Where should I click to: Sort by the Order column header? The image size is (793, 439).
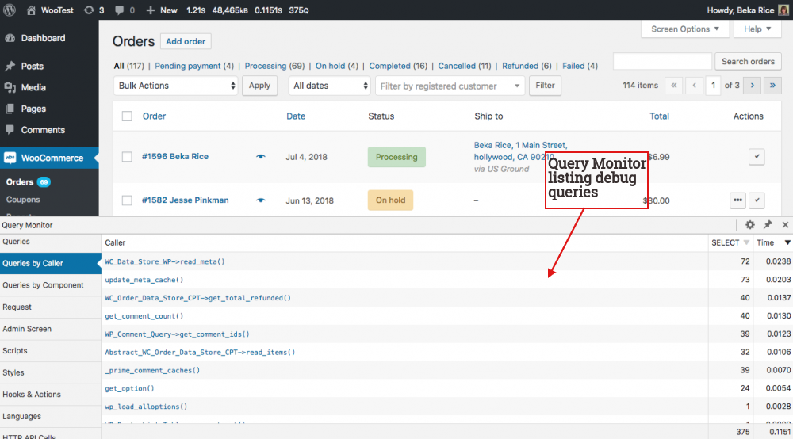[154, 116]
